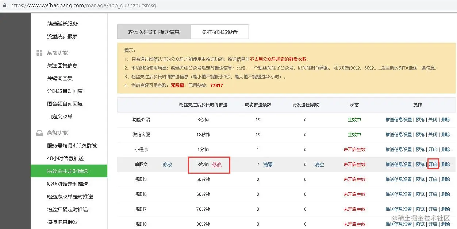Screen dimensions: 457x229
Task: Select the active 粉丝关注定时推送 menu item
Action: click(69, 171)
